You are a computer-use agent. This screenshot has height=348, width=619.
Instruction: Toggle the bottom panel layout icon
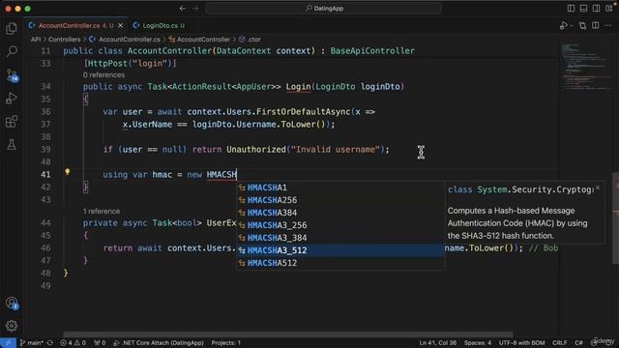point(583,9)
